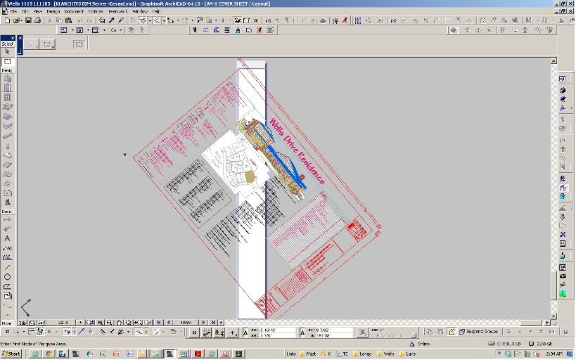This screenshot has width=576, height=362.
Task: Open the Wells folder link in taskbar
Action: coord(385,354)
